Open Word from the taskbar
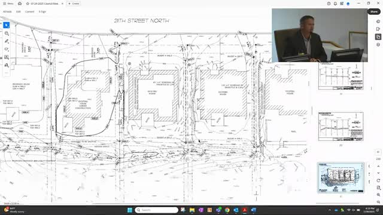 [254, 210]
